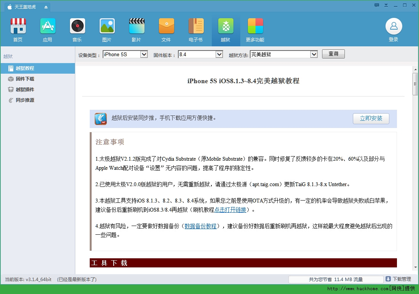Go to the 图片 pictures section
The width and height of the screenshot is (419, 294).
pyautogui.click(x=107, y=26)
